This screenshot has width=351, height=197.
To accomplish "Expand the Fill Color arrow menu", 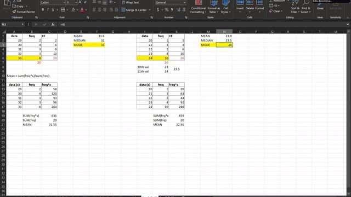I will 77,10.
